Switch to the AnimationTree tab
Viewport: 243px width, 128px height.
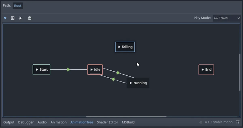(x=82, y=122)
